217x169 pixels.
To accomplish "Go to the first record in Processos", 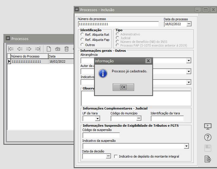I will pyautogui.click(x=11, y=49).
